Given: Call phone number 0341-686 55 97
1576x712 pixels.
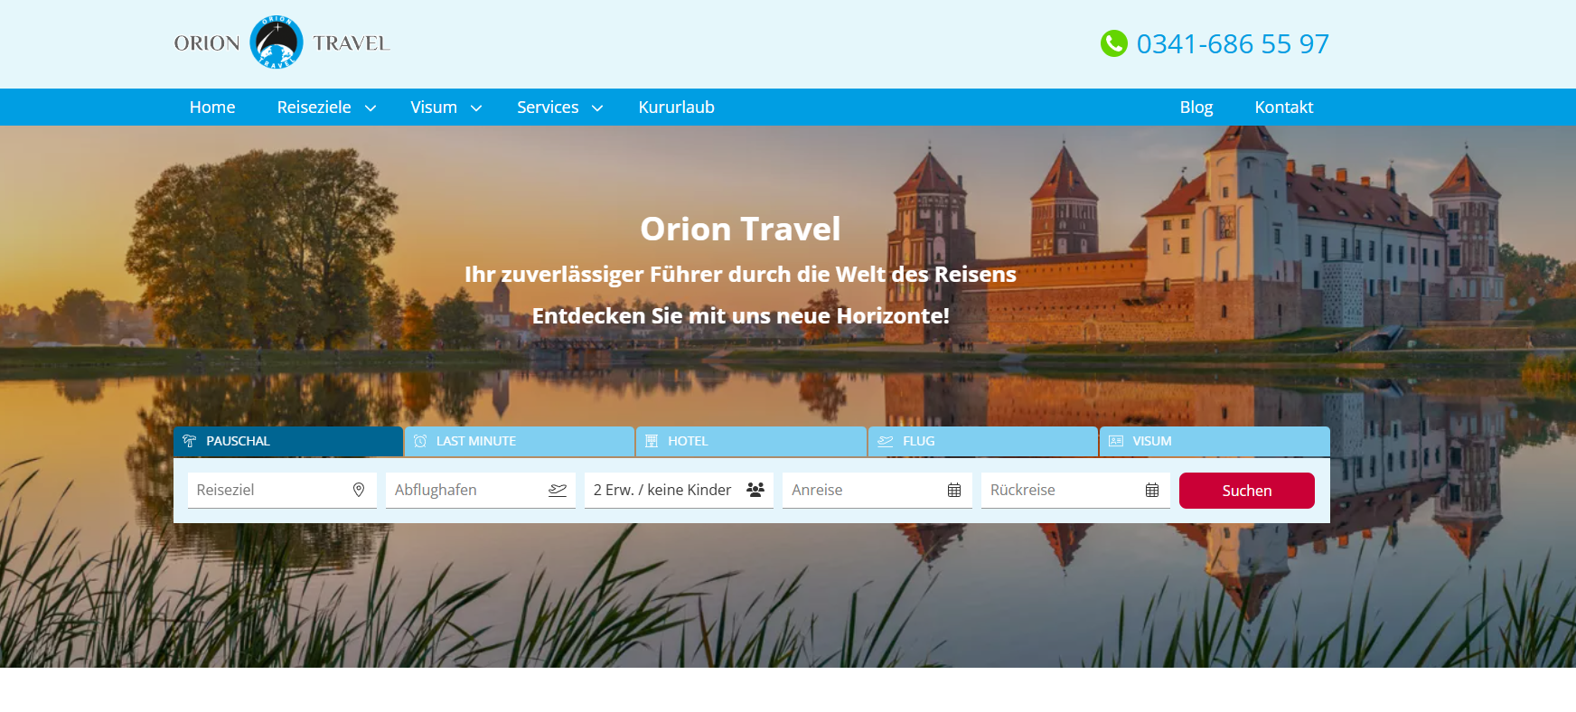Looking at the screenshot, I should (1233, 43).
